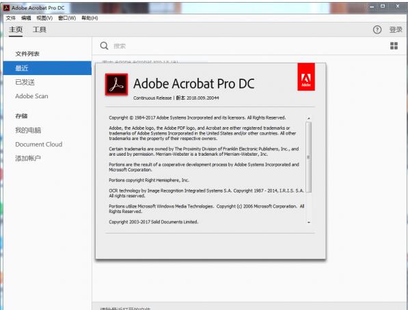This screenshot has height=310, width=408.
Task: Click the 登录 sign-in link
Action: point(396,29)
